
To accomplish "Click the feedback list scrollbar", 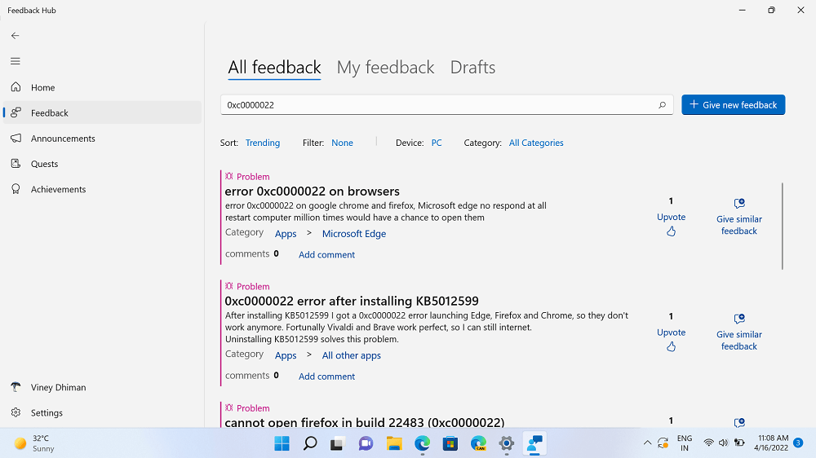I will [783, 226].
